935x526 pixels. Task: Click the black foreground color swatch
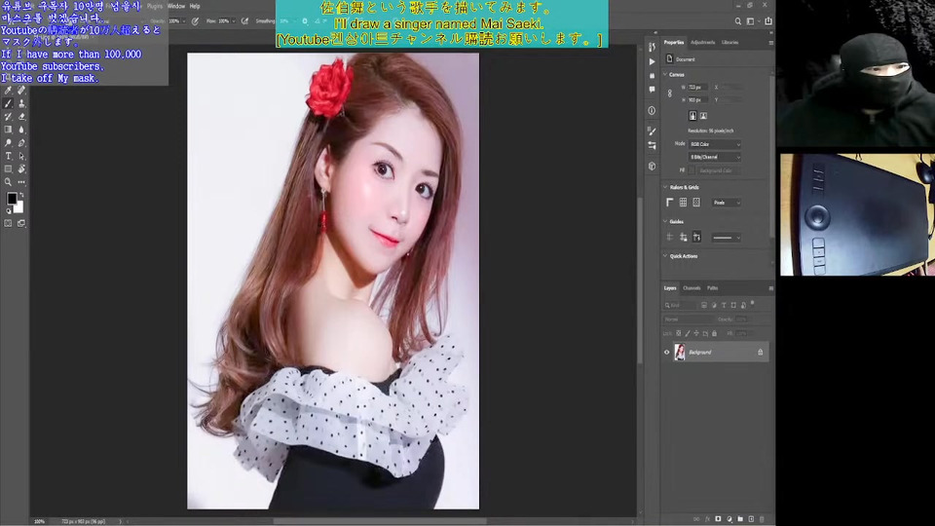(12, 199)
